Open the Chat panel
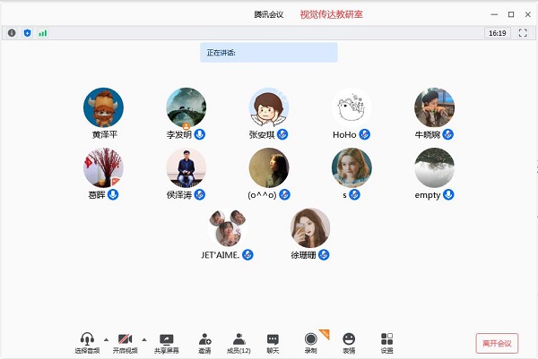 273,340
